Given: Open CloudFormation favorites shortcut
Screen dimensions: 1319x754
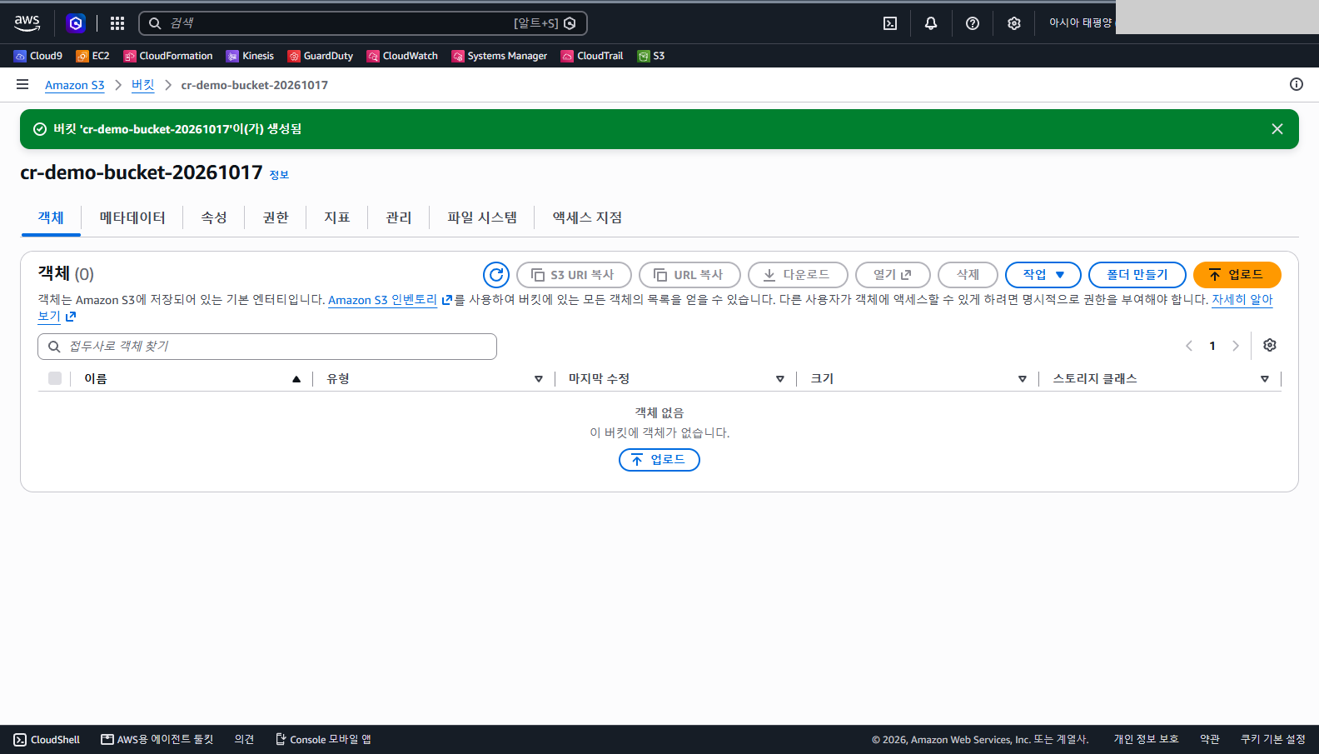Looking at the screenshot, I should coord(168,56).
